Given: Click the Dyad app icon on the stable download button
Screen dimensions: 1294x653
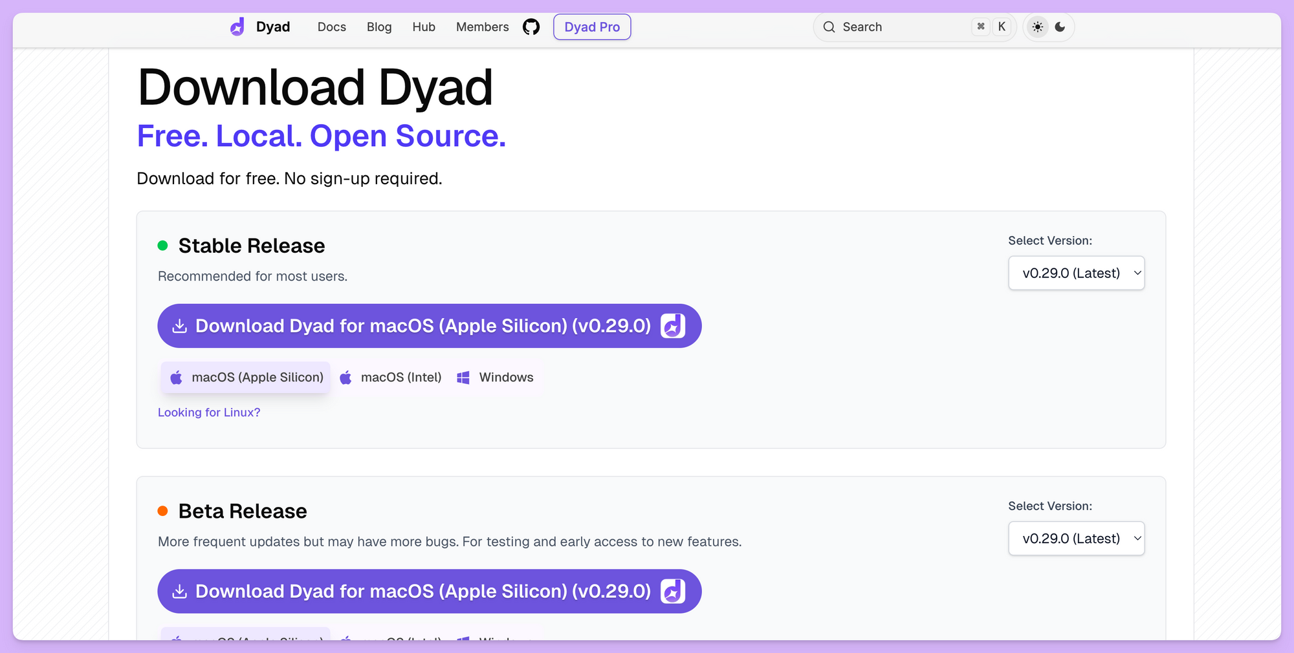Looking at the screenshot, I should 673,326.
